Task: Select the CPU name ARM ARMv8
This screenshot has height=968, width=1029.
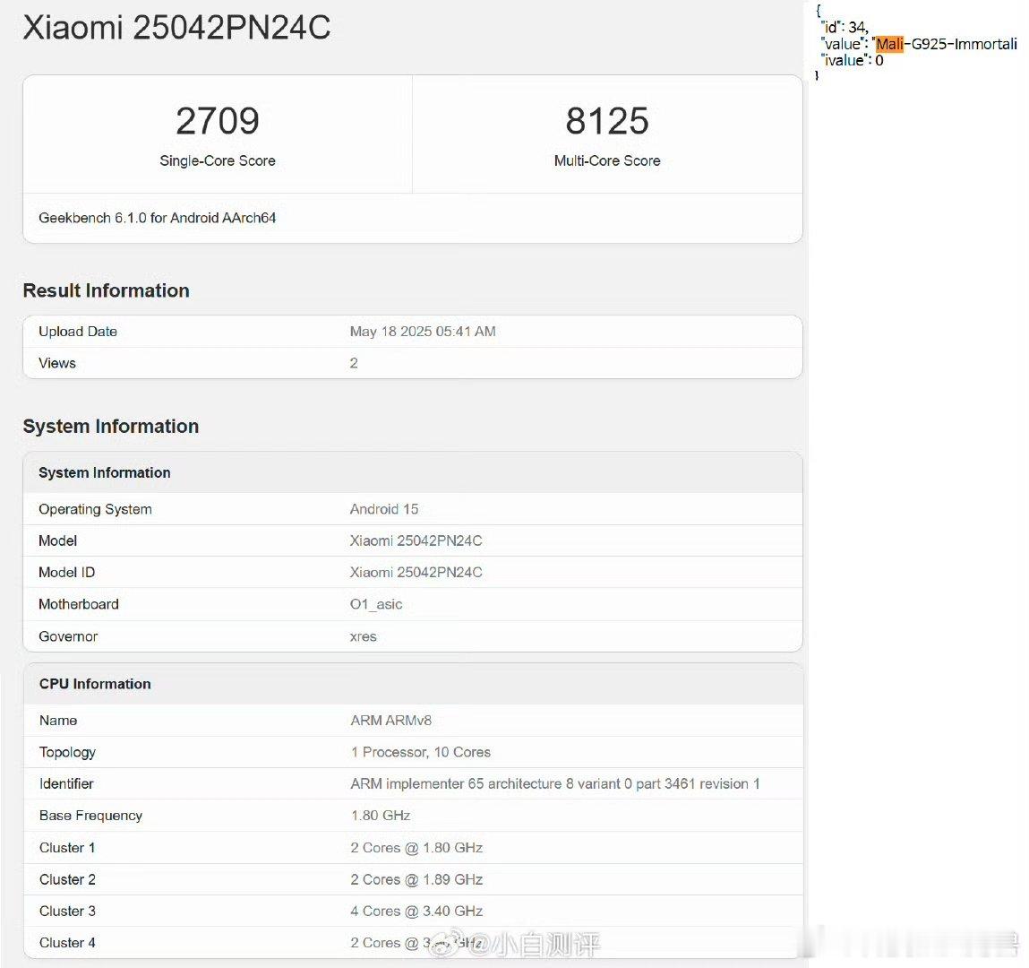Action: [391, 721]
